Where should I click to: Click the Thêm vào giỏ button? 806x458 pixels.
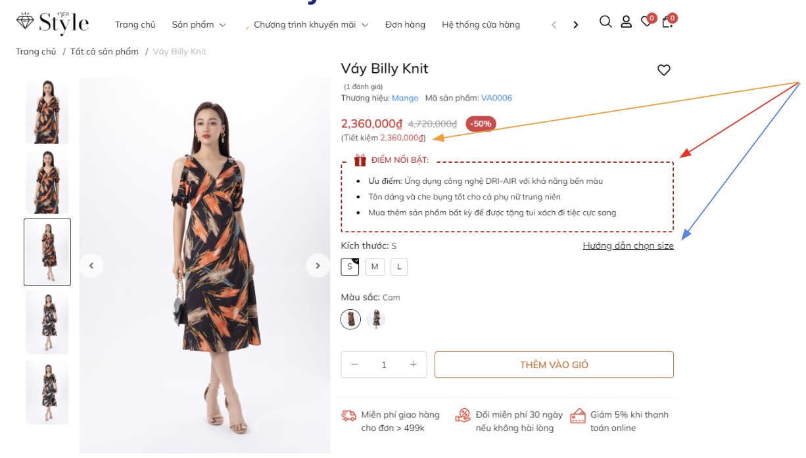[x=554, y=365]
